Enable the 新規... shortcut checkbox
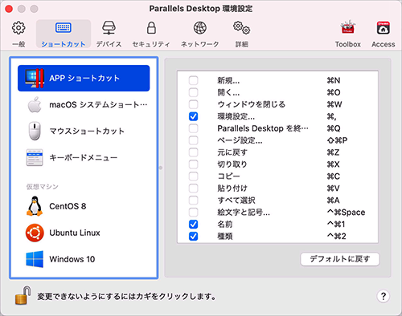The image size is (402, 316). [x=193, y=80]
